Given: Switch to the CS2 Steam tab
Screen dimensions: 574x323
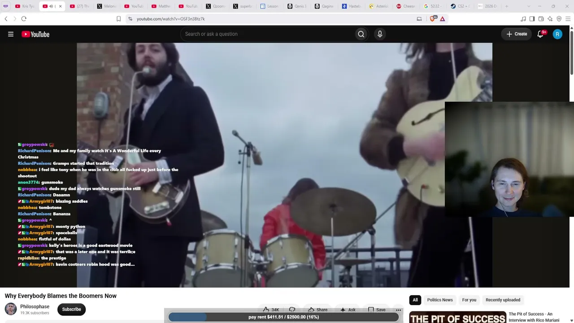Looking at the screenshot, I should [460, 6].
